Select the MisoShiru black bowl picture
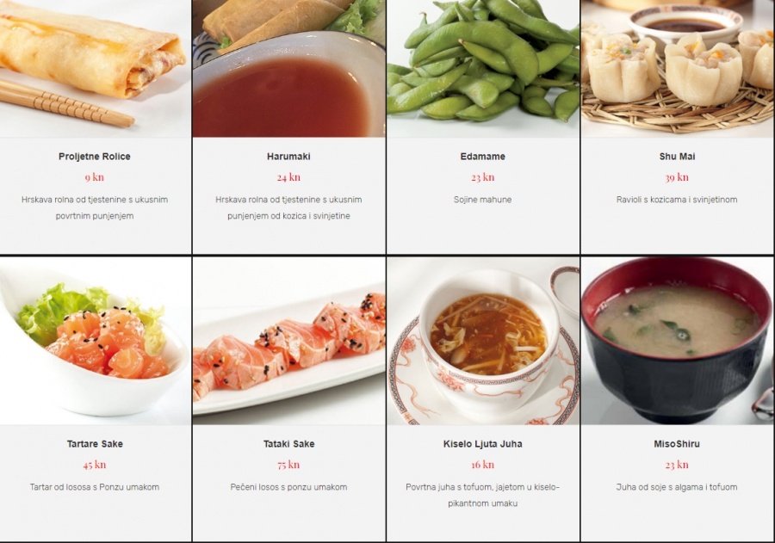The height and width of the screenshot is (543, 775). (678, 341)
